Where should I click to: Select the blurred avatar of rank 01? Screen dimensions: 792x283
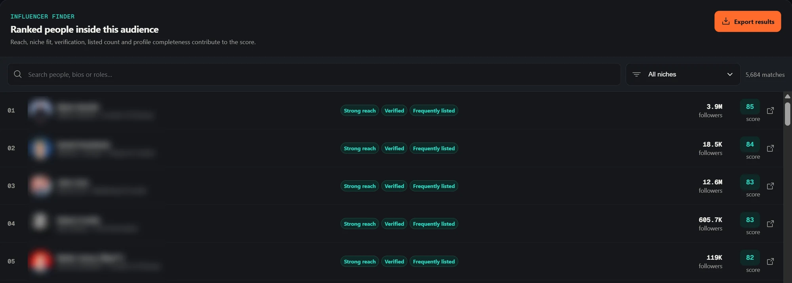click(40, 110)
